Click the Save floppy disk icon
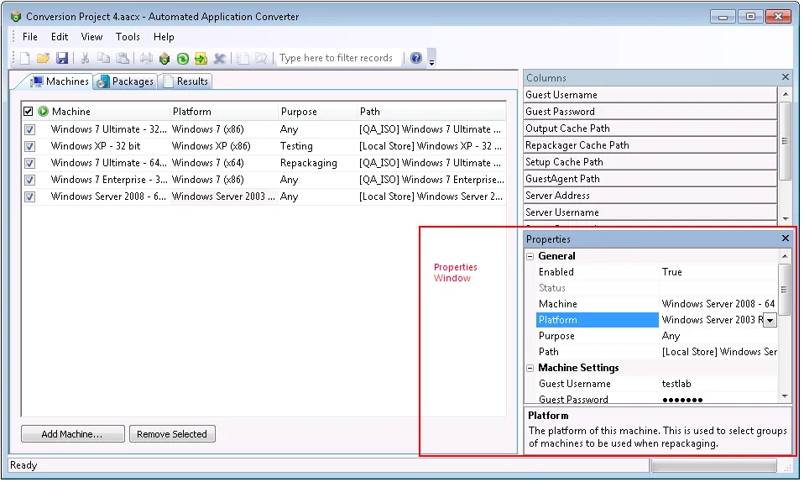 (62, 58)
